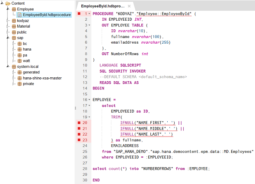Click error marker on line 21
Screen dimensions: 255x184
[x=79, y=128]
